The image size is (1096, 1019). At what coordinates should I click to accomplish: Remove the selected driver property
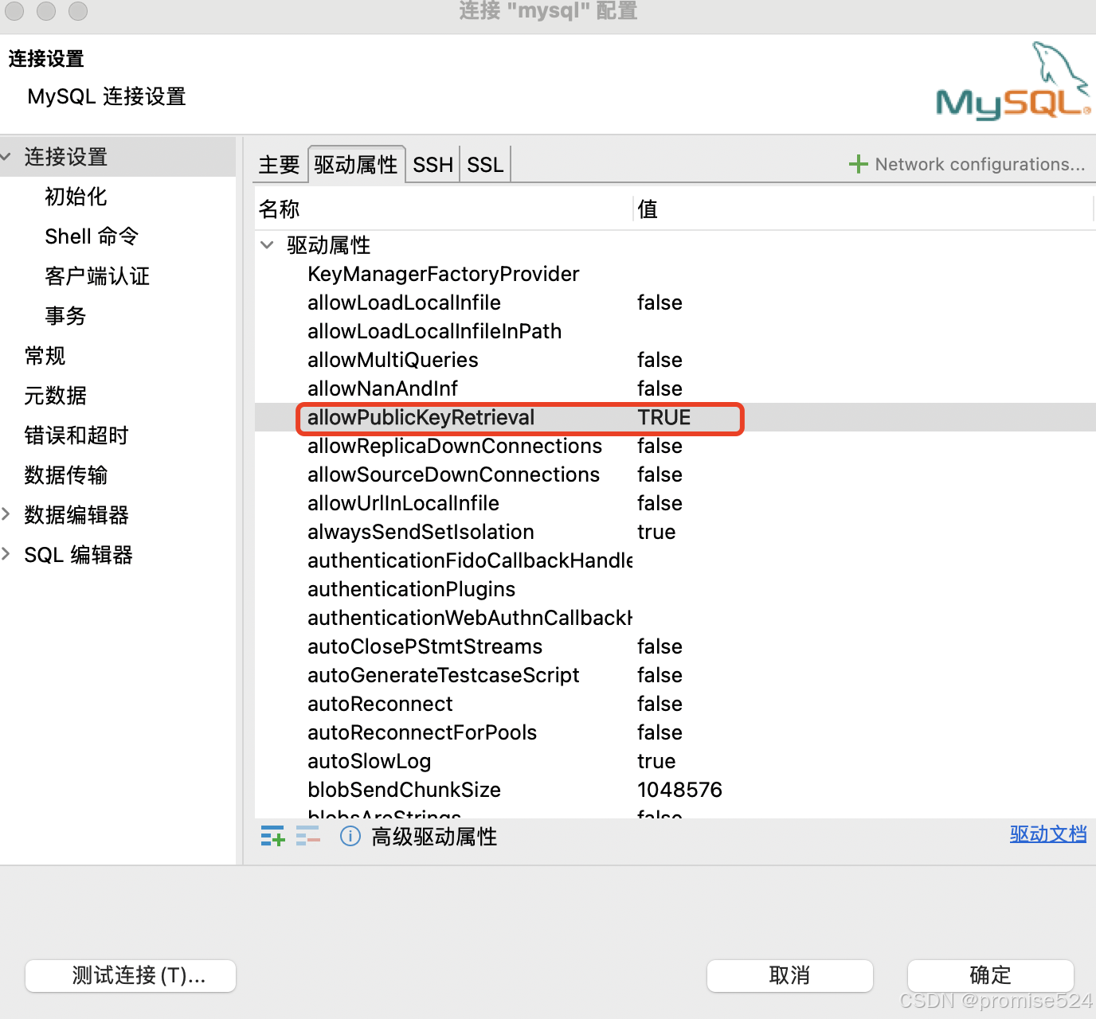pyautogui.click(x=307, y=836)
